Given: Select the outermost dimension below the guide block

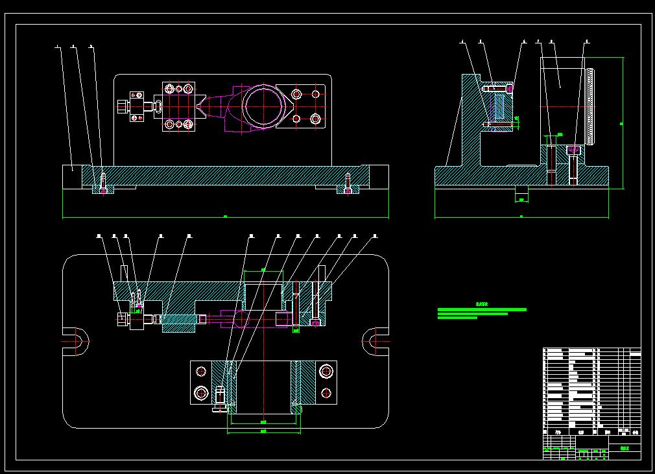Looking at the screenshot, I should [x=263, y=431].
